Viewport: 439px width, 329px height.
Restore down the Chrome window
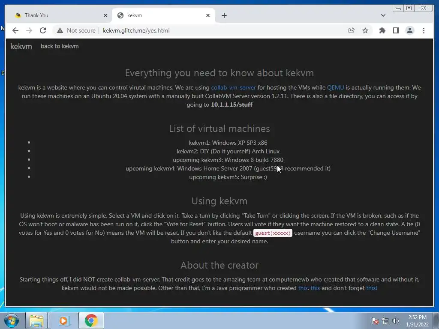point(409,9)
